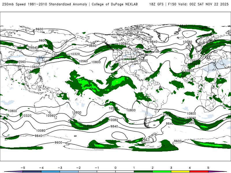The image size is (231, 173).
Task: Click the bright green swatch between 2 and 3
Action: point(162,172)
